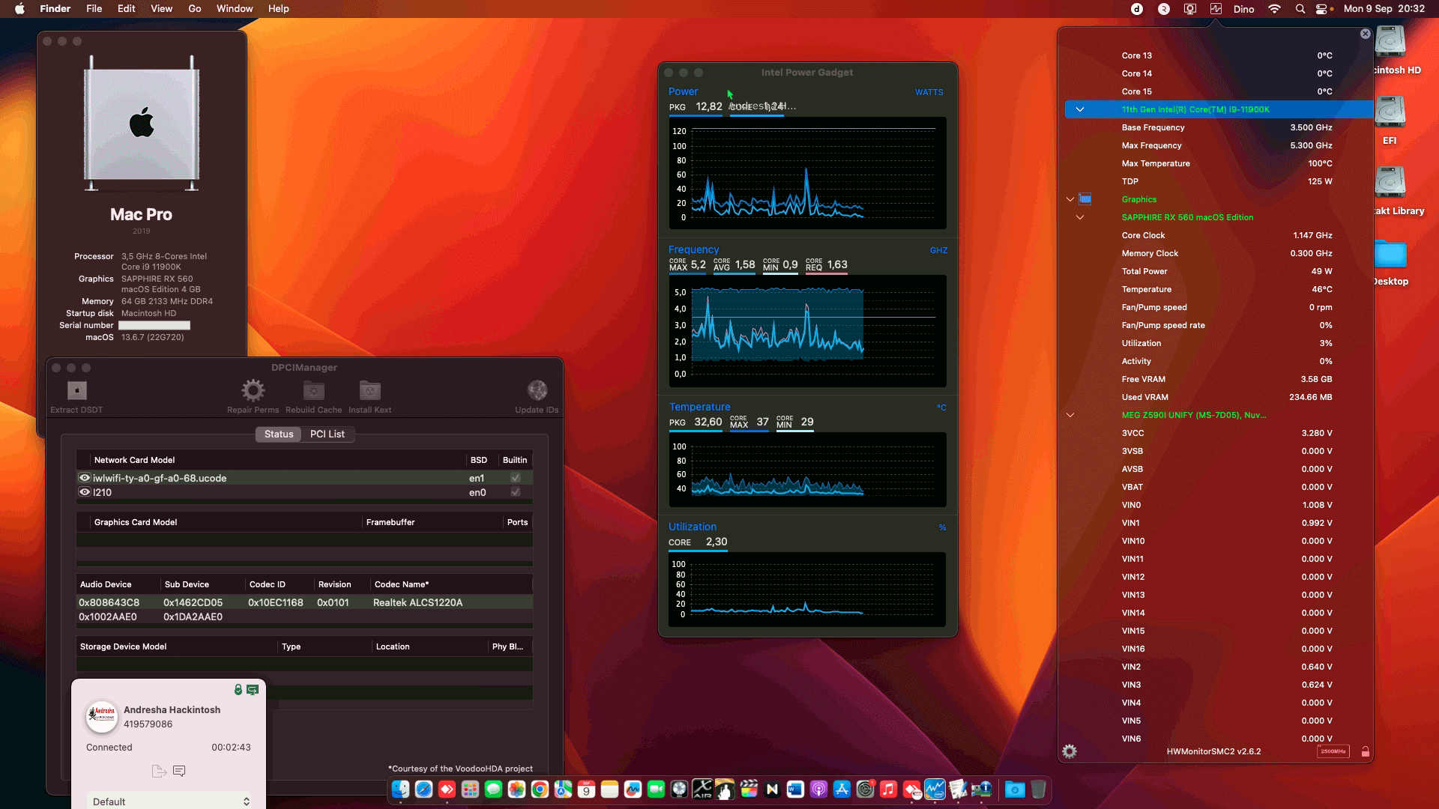
Task: Select 0x1002AAE0 audio device row
Action: click(x=304, y=616)
